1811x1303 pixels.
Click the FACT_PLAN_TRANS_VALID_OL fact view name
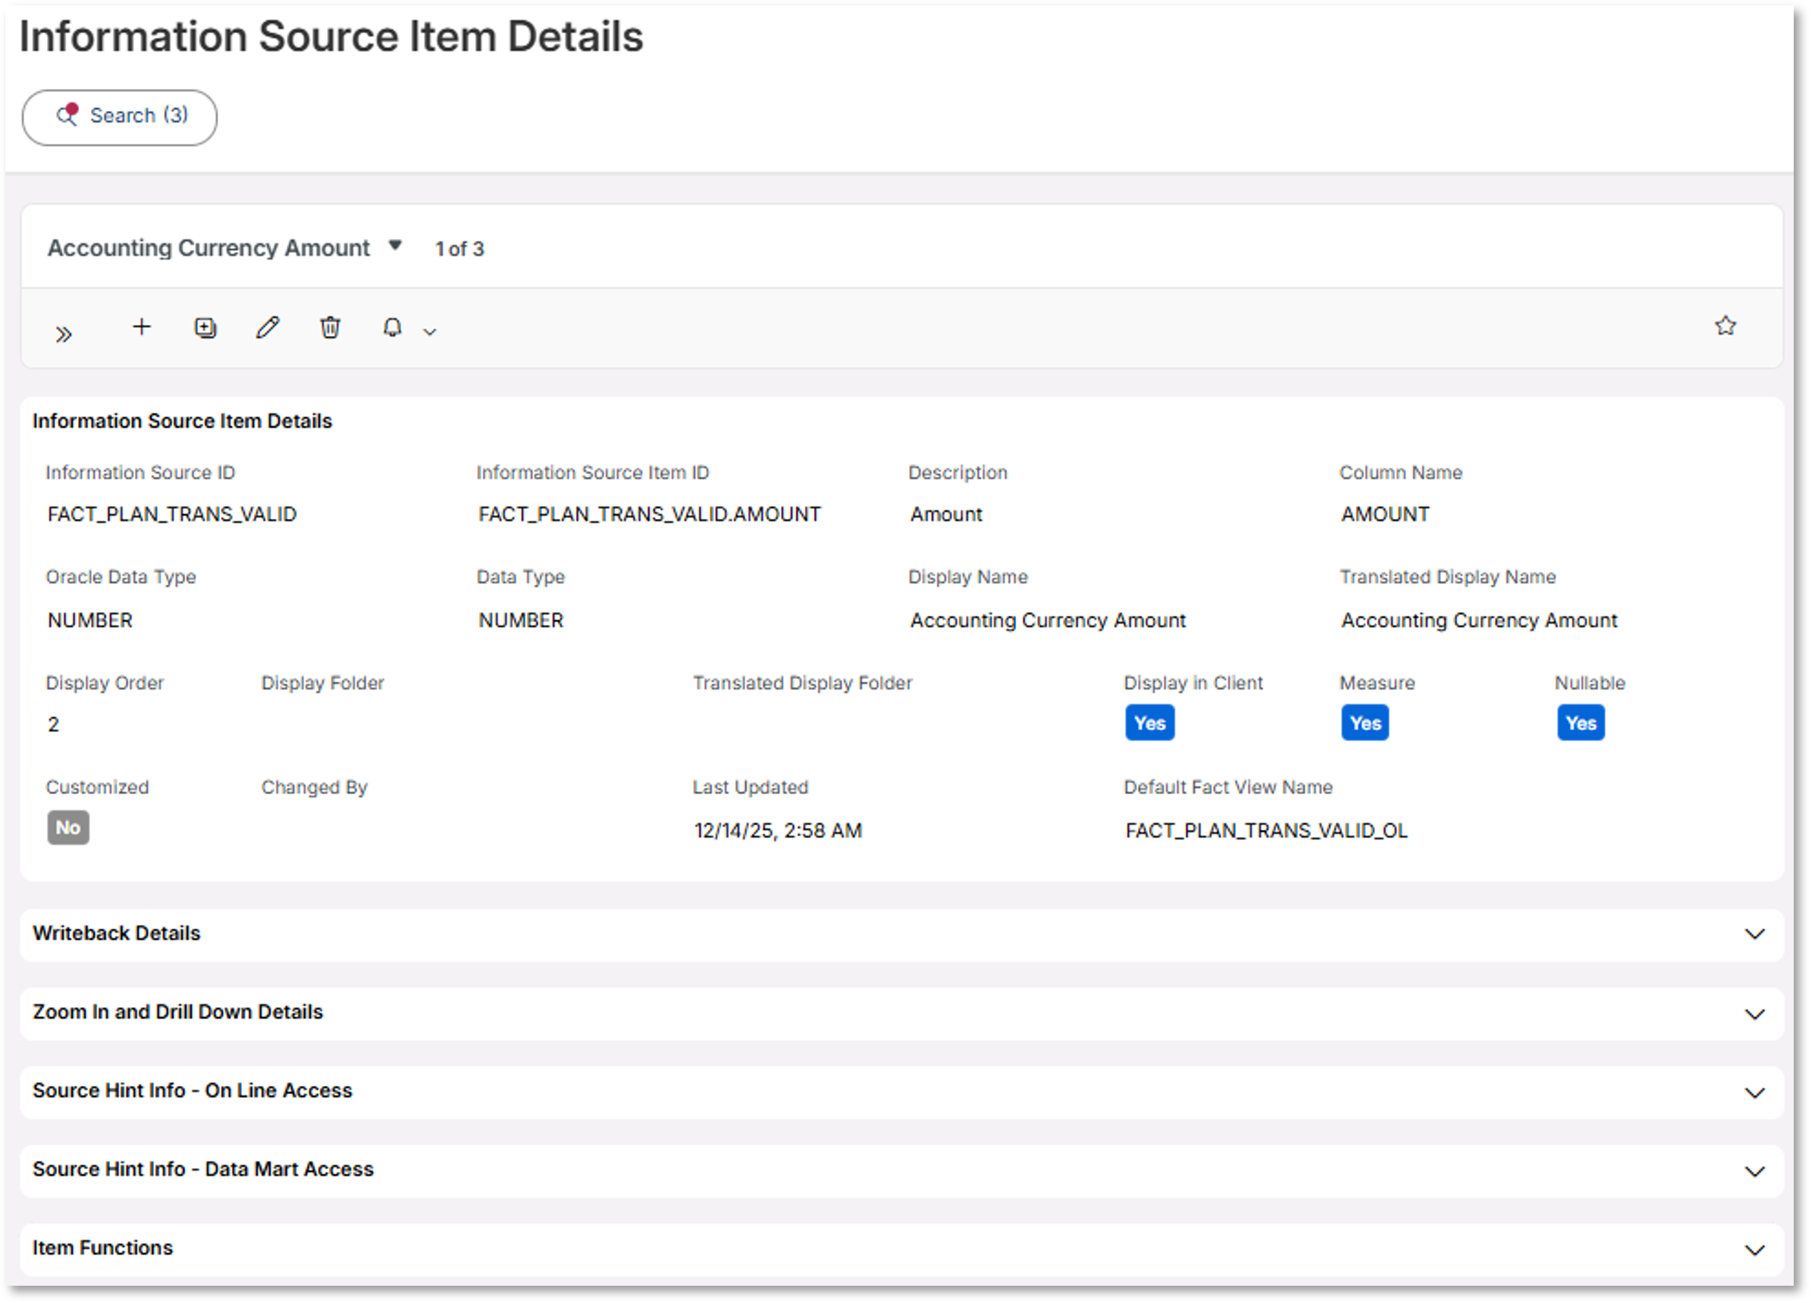[1267, 830]
